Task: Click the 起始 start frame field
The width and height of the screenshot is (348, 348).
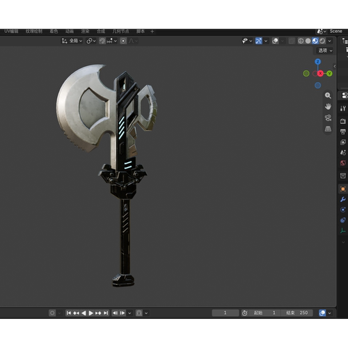Action: 264,313
